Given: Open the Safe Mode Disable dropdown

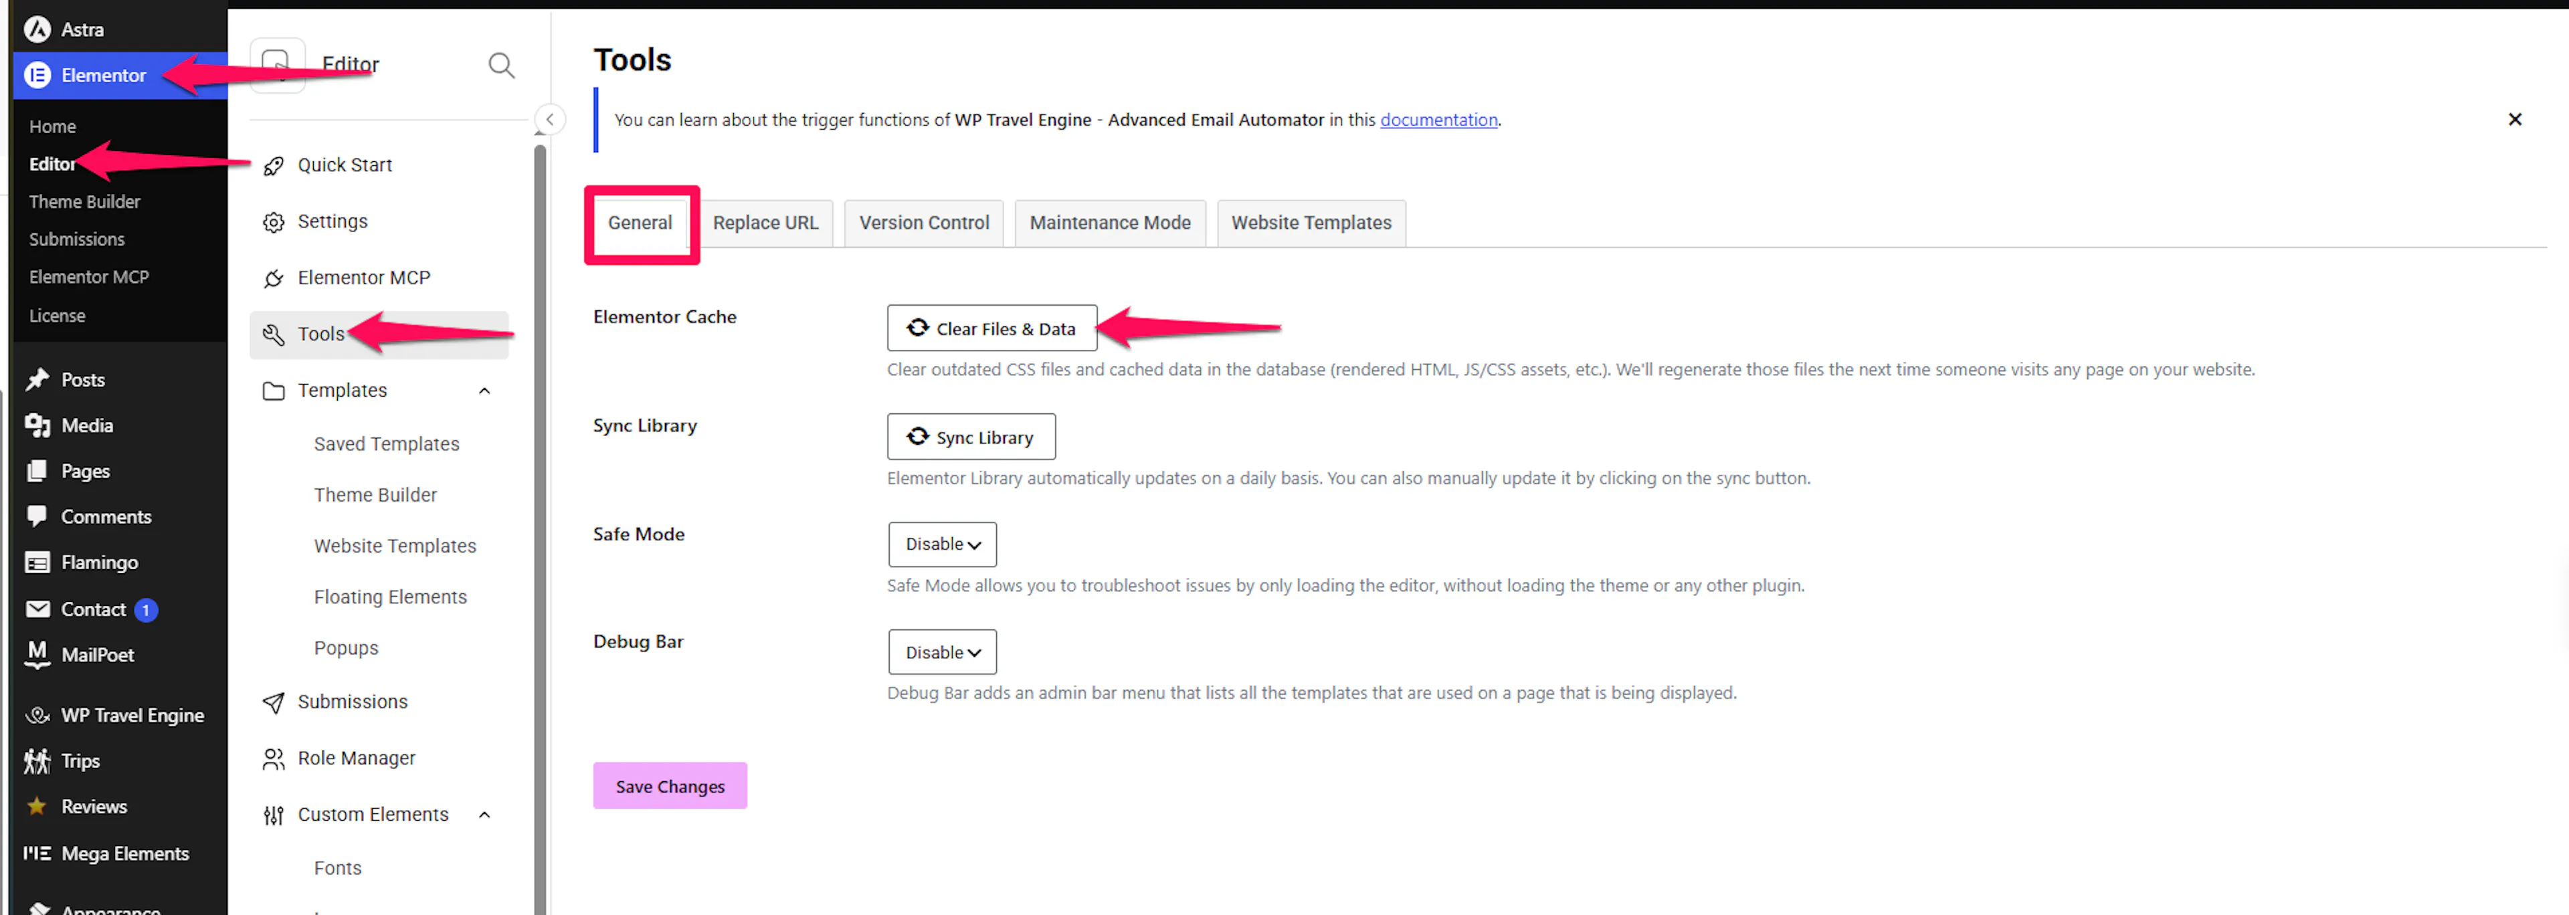Looking at the screenshot, I should (x=943, y=544).
